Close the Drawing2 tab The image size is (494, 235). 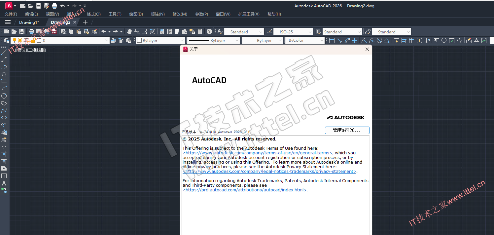[x=75, y=22]
